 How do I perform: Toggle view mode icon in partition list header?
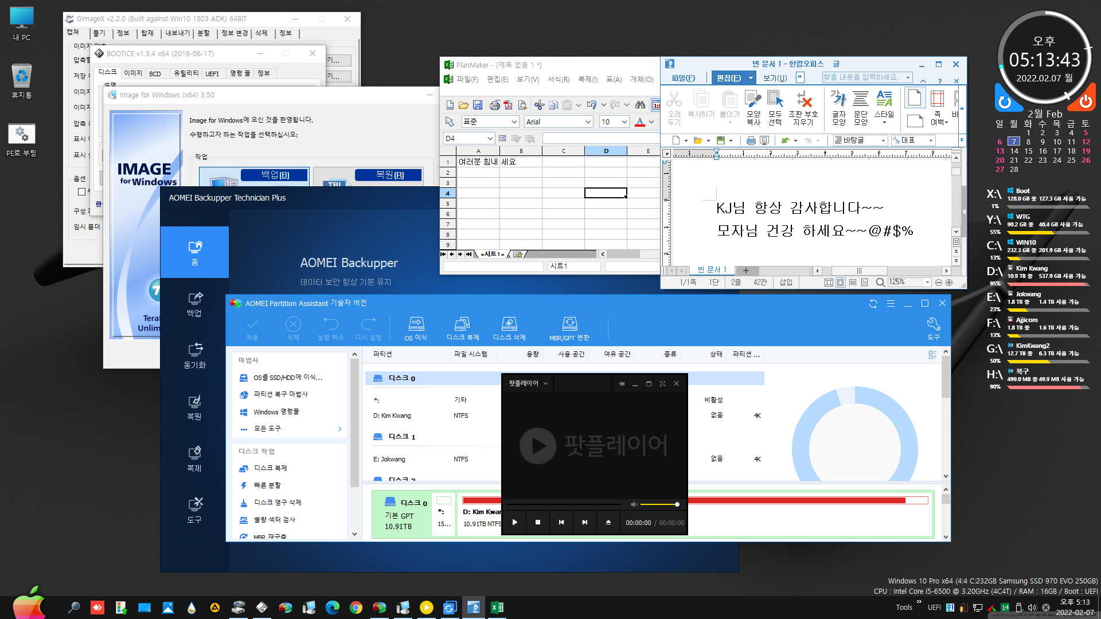point(932,355)
